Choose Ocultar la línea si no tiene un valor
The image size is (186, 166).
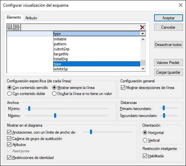(82, 94)
